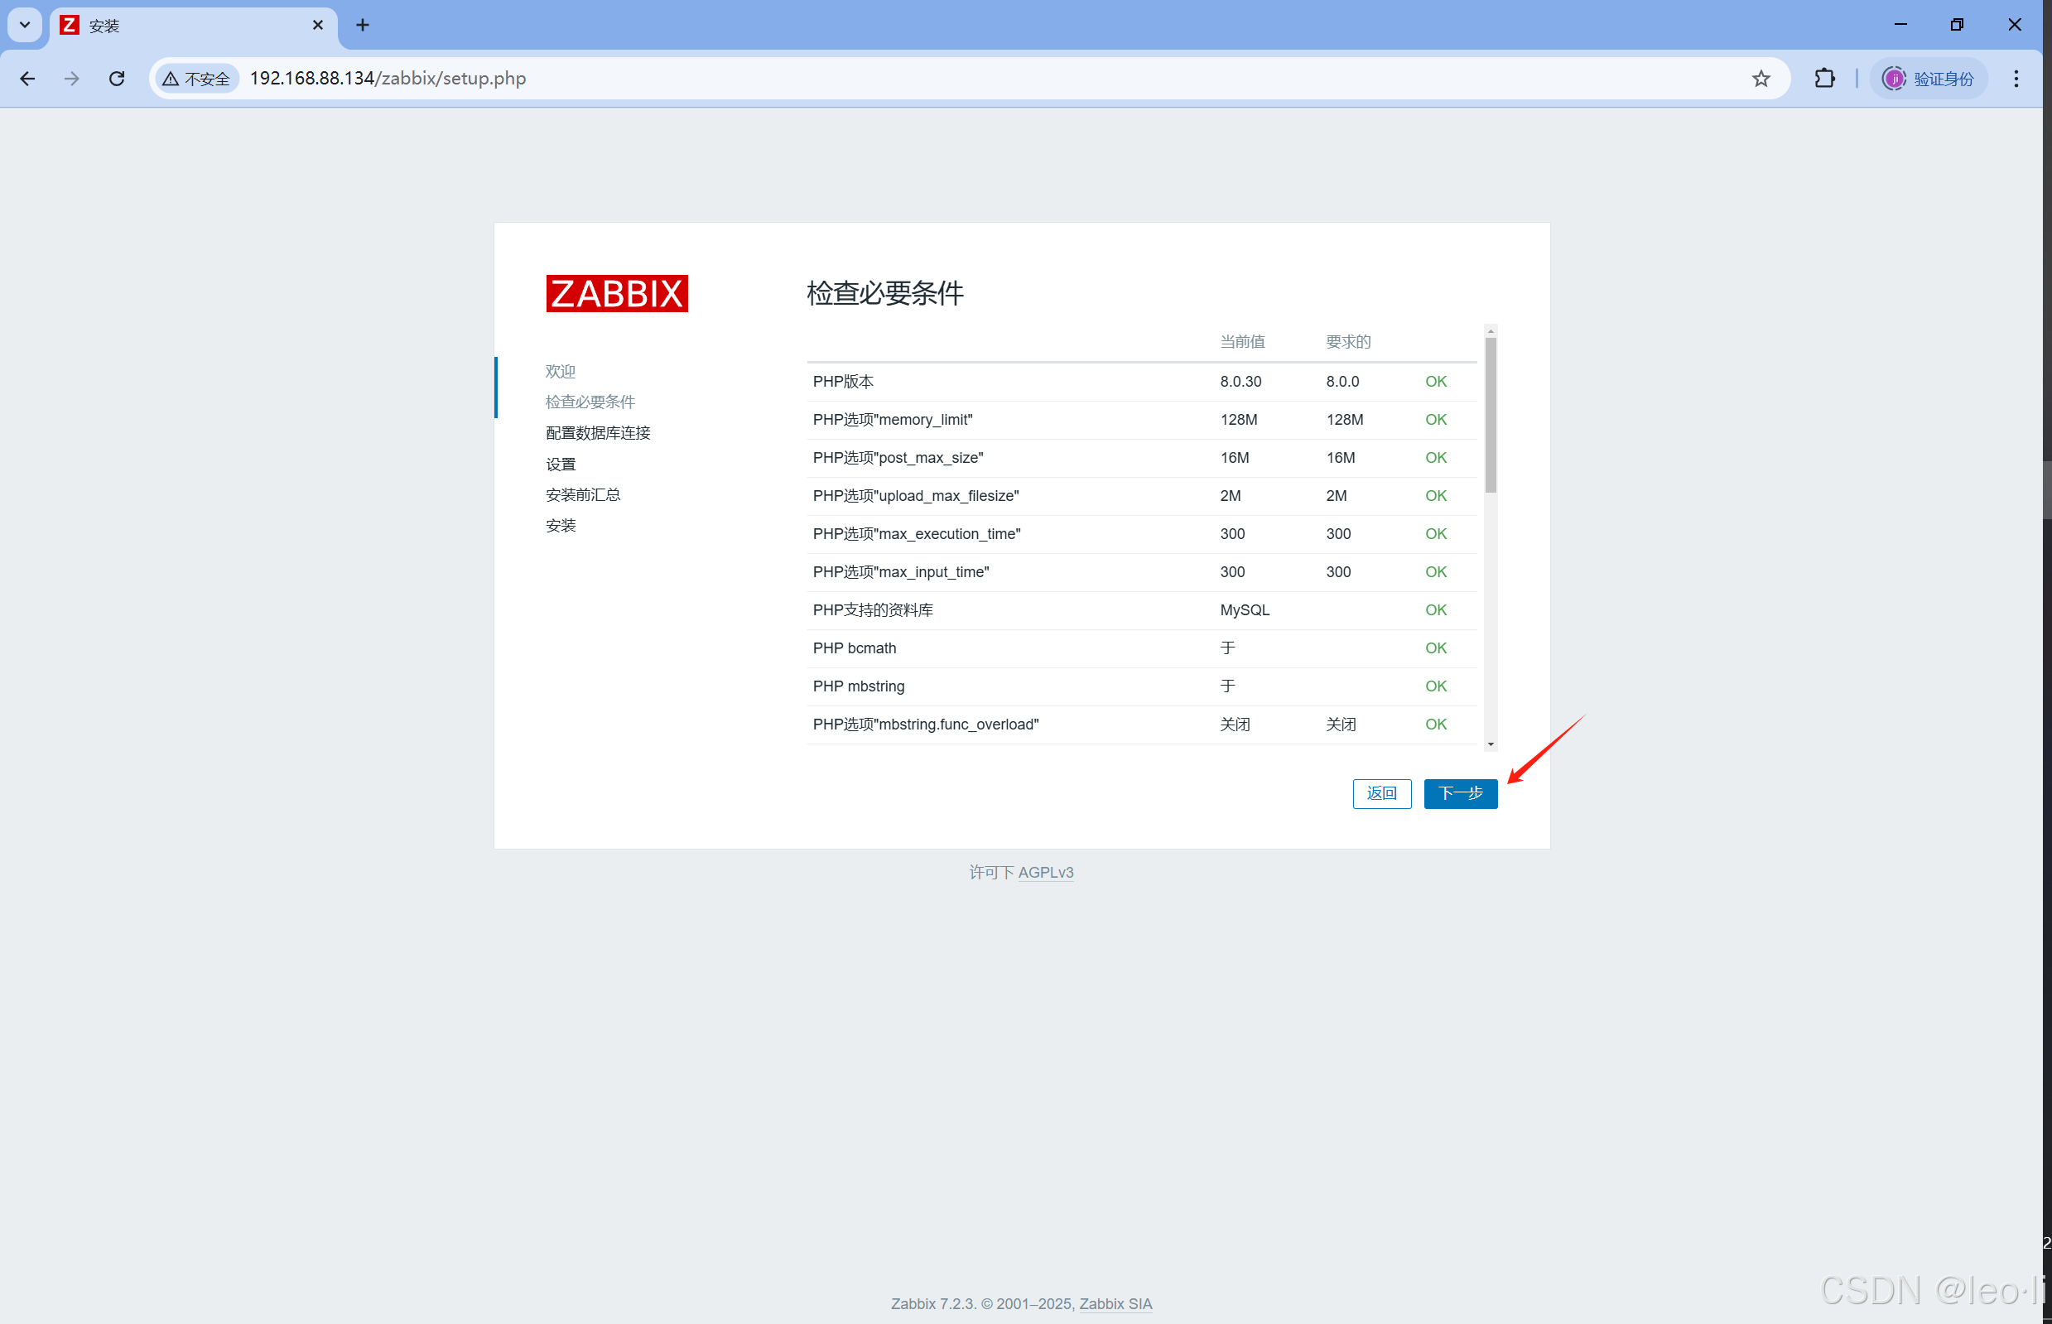Bookmark this page with star icon
Viewport: 2052px width, 1324px height.
(1761, 78)
